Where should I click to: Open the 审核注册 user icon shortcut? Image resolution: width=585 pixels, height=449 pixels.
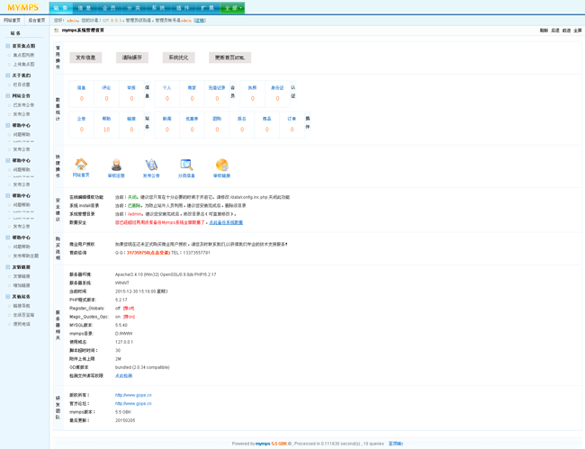pos(116,165)
